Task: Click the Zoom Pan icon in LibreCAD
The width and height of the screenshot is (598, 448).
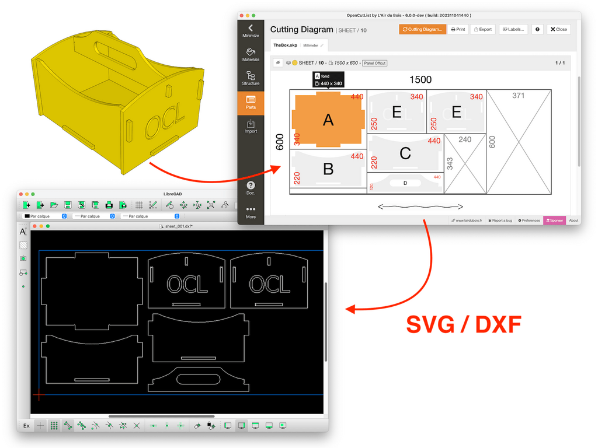Action: click(x=183, y=205)
